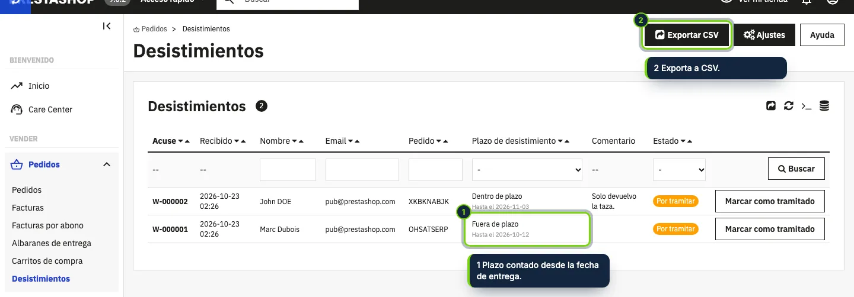Click the export icon in the table header
The height and width of the screenshot is (297, 854).
[771, 106]
